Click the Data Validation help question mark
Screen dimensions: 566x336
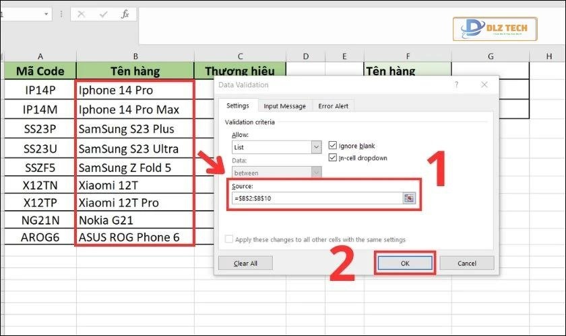[x=456, y=85]
